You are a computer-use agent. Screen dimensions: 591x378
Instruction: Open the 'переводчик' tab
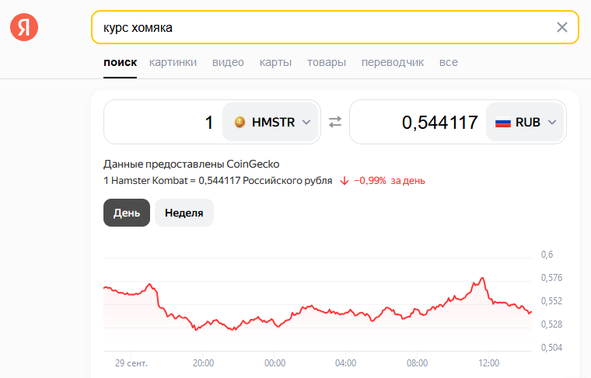point(393,62)
